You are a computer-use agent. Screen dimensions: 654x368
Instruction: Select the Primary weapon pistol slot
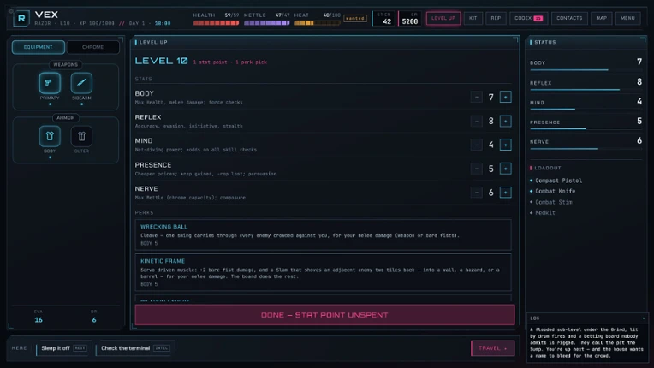tap(50, 82)
